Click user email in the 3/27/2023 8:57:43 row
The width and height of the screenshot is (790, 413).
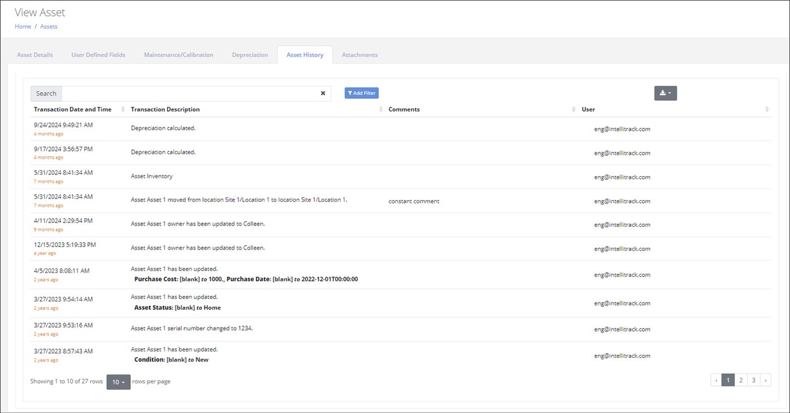[622, 356]
